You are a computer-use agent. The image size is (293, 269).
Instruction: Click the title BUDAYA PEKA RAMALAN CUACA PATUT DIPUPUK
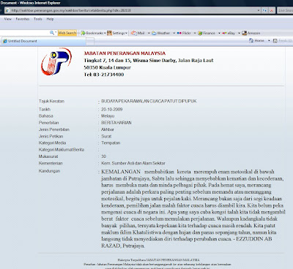149,101
